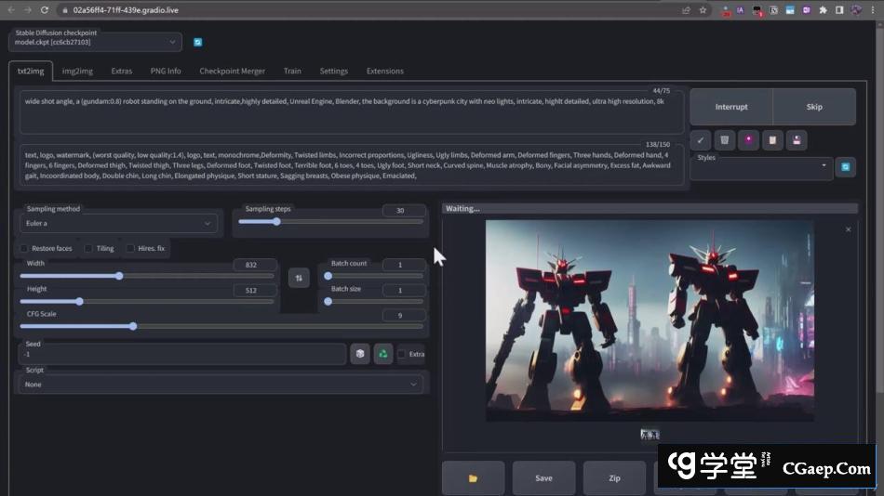884x496 pixels.
Task: Open the Sampling method dropdown
Action: (118, 224)
